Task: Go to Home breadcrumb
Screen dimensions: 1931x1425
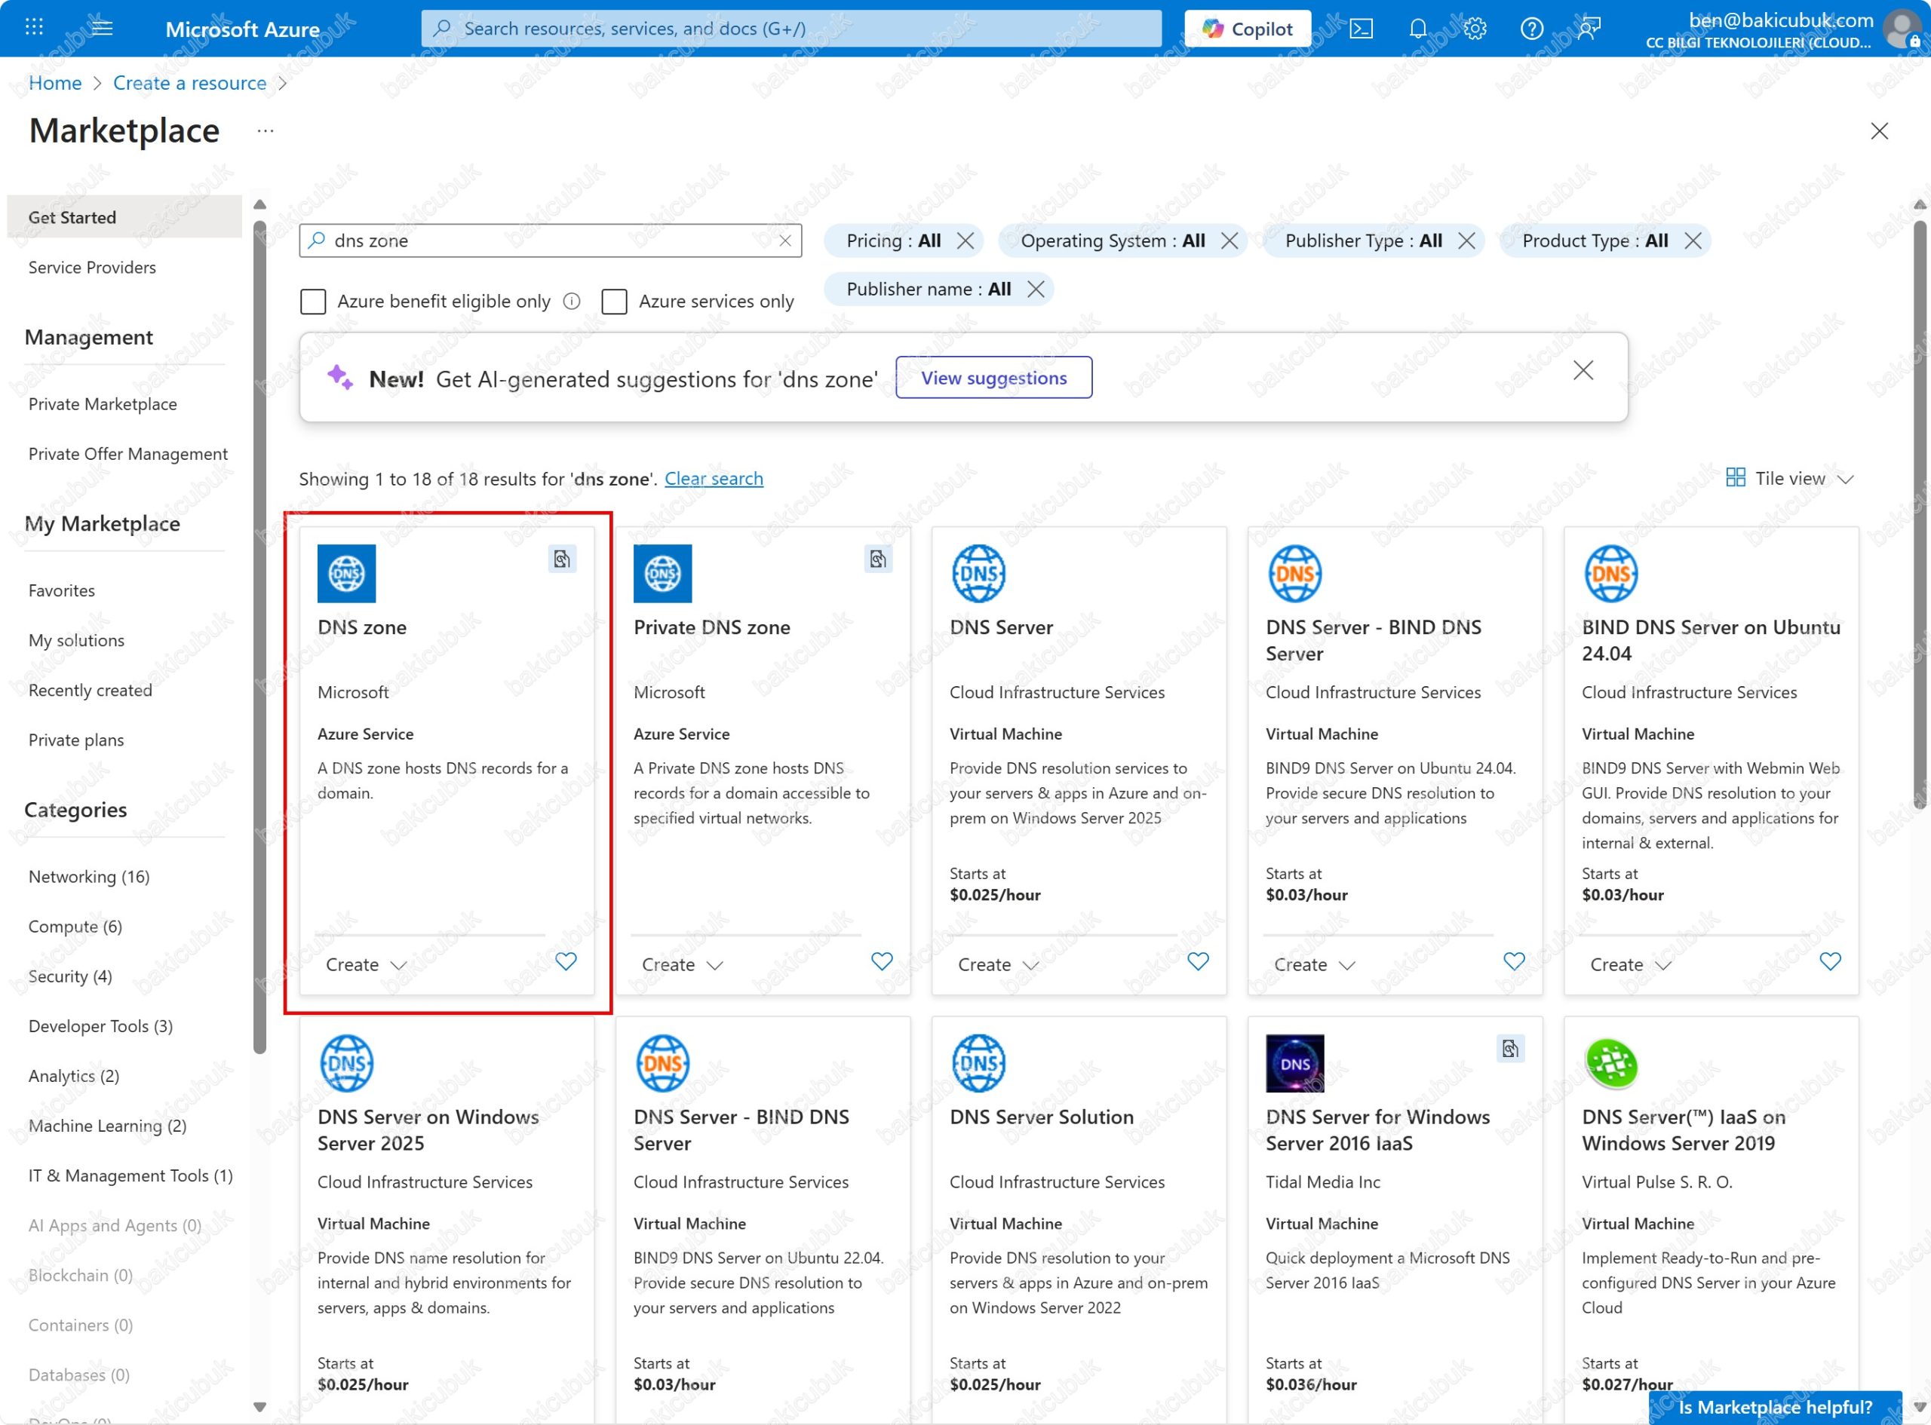Action: [55, 83]
